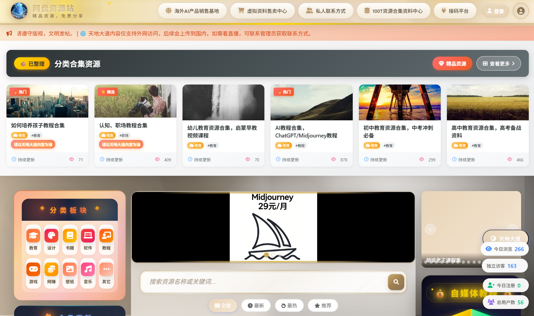Viewport: 534px width, 316px height.
Task: Open the 设计 palette category icon
Action: click(x=51, y=235)
